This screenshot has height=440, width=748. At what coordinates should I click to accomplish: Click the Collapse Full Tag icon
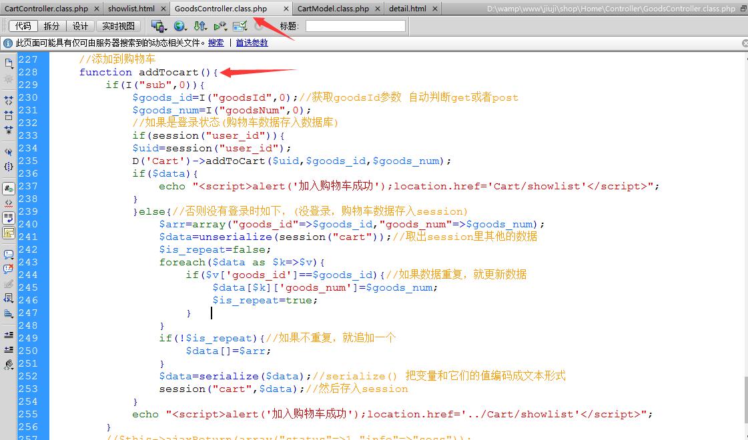click(9, 101)
